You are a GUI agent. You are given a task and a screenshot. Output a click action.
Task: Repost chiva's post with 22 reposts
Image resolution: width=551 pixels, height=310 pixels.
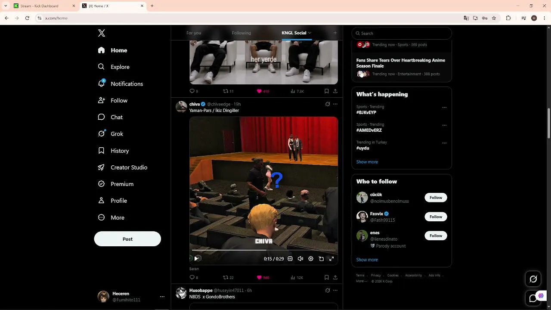pos(228,278)
